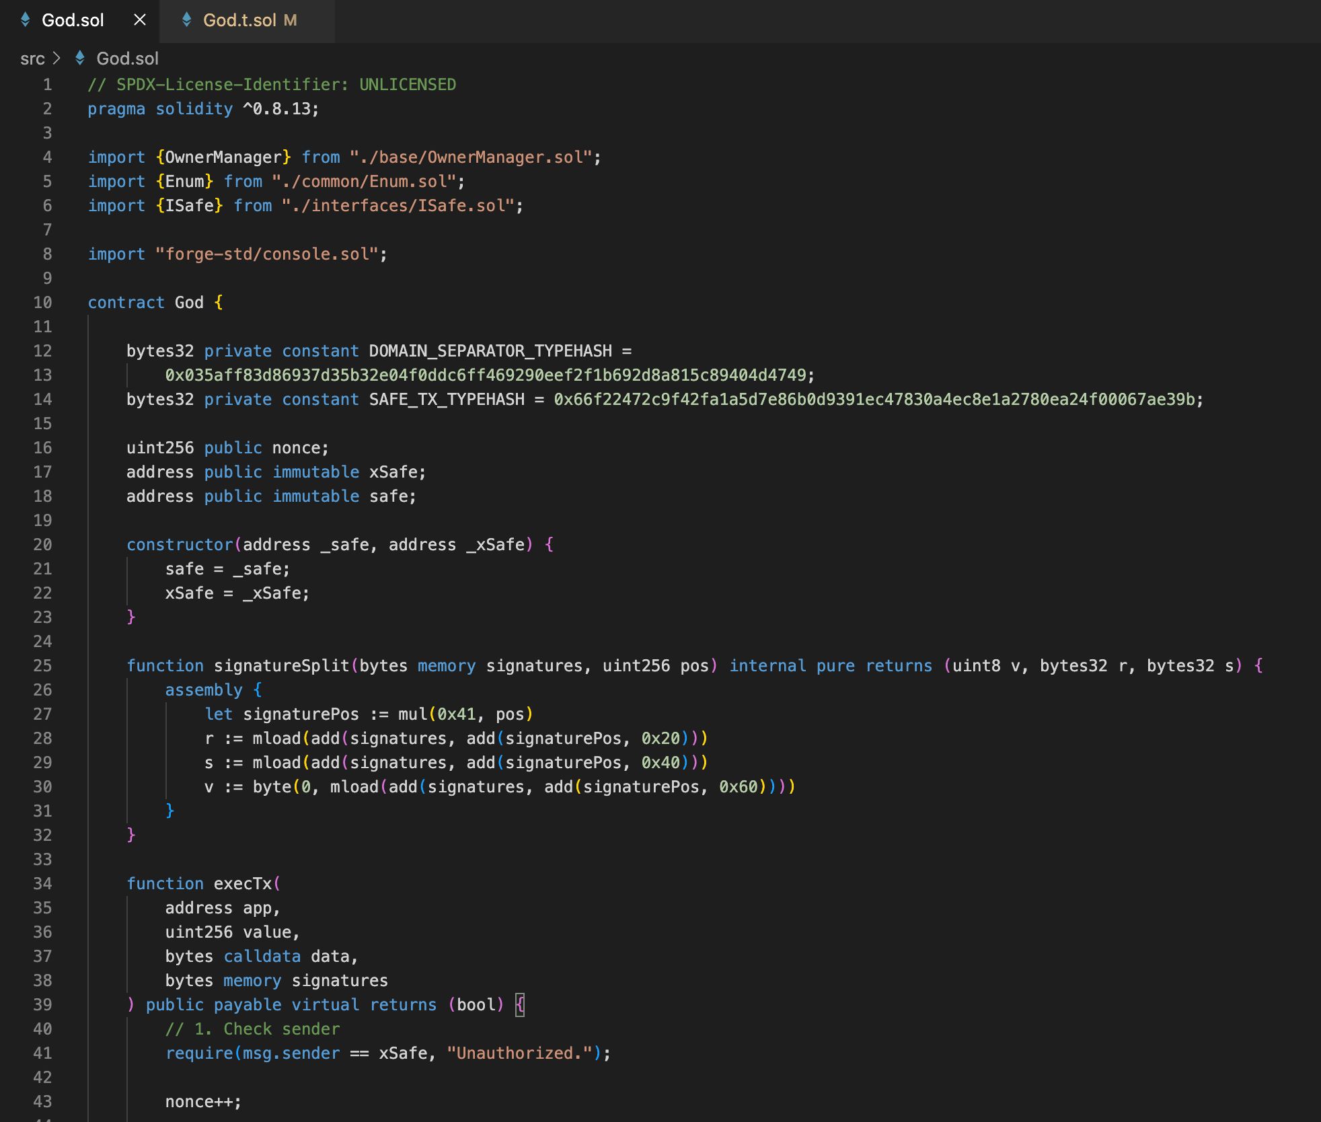Click the 'constructor' keyword

click(180, 545)
